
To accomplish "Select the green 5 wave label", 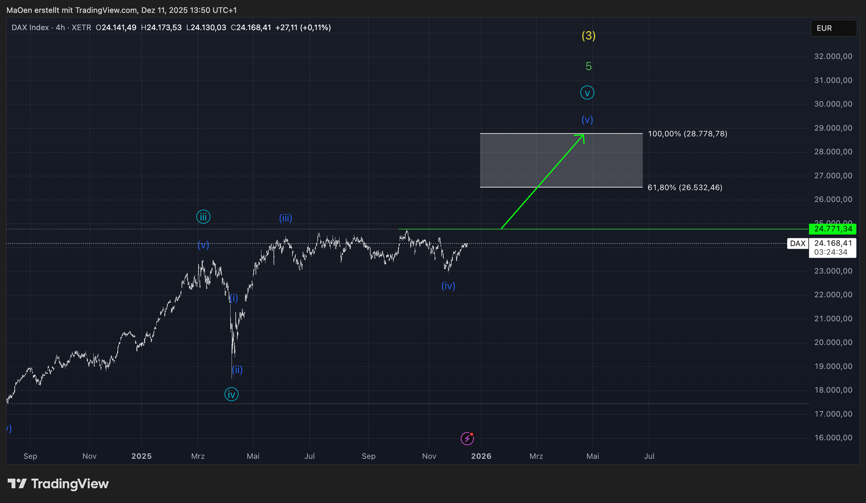I will tap(588, 66).
